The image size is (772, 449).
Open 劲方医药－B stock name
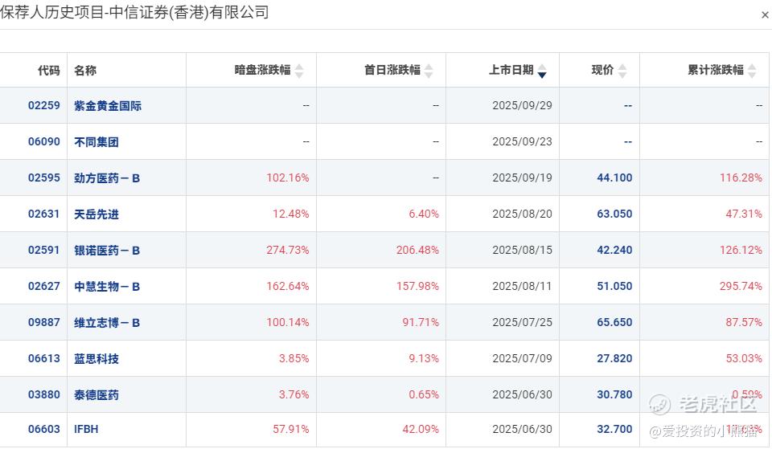click(x=107, y=178)
